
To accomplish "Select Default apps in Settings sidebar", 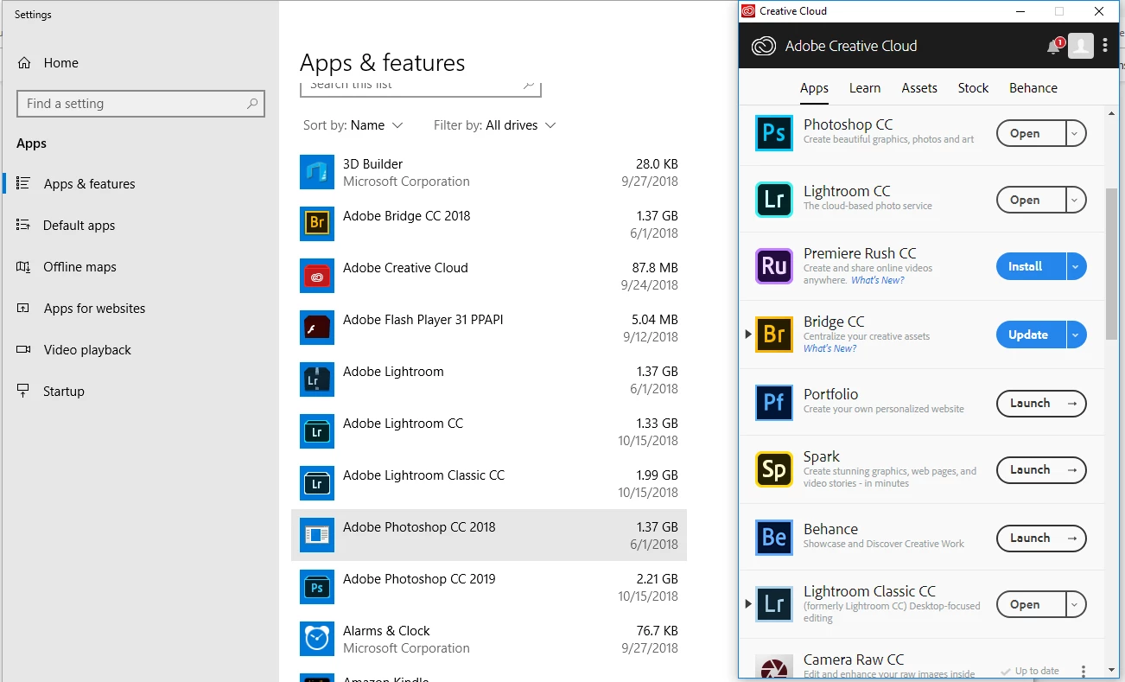I will tap(141, 226).
